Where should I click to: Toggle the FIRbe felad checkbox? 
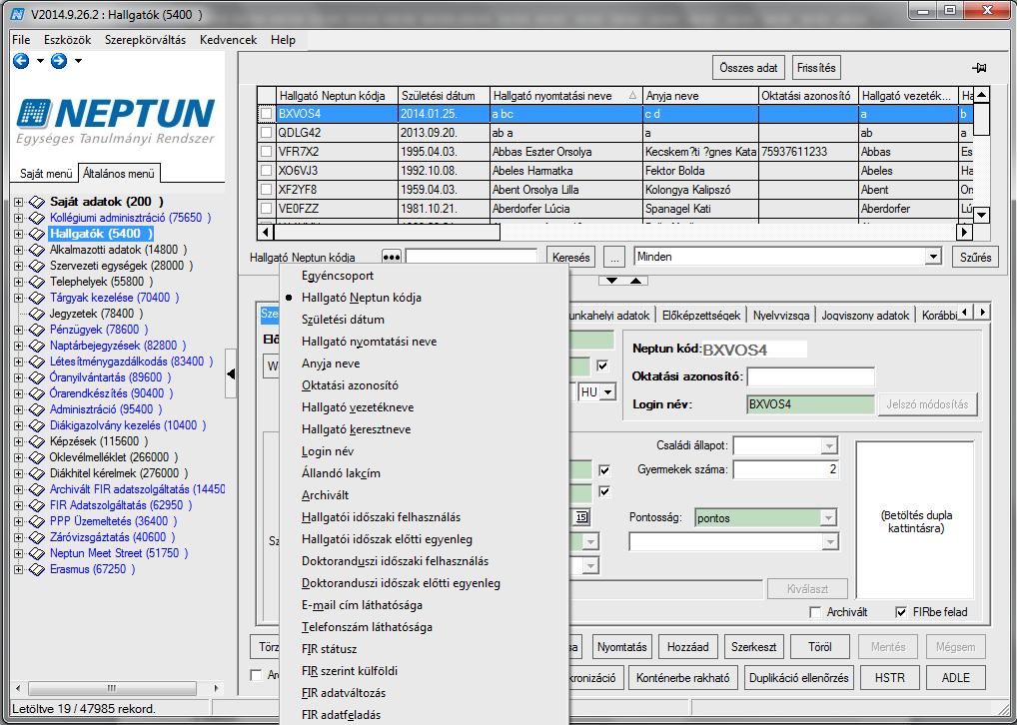coord(901,612)
